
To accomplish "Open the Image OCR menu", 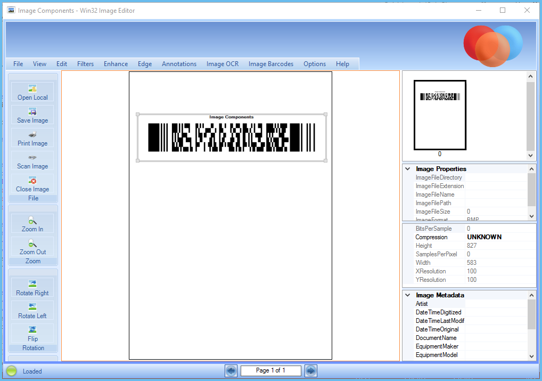I will (x=223, y=63).
